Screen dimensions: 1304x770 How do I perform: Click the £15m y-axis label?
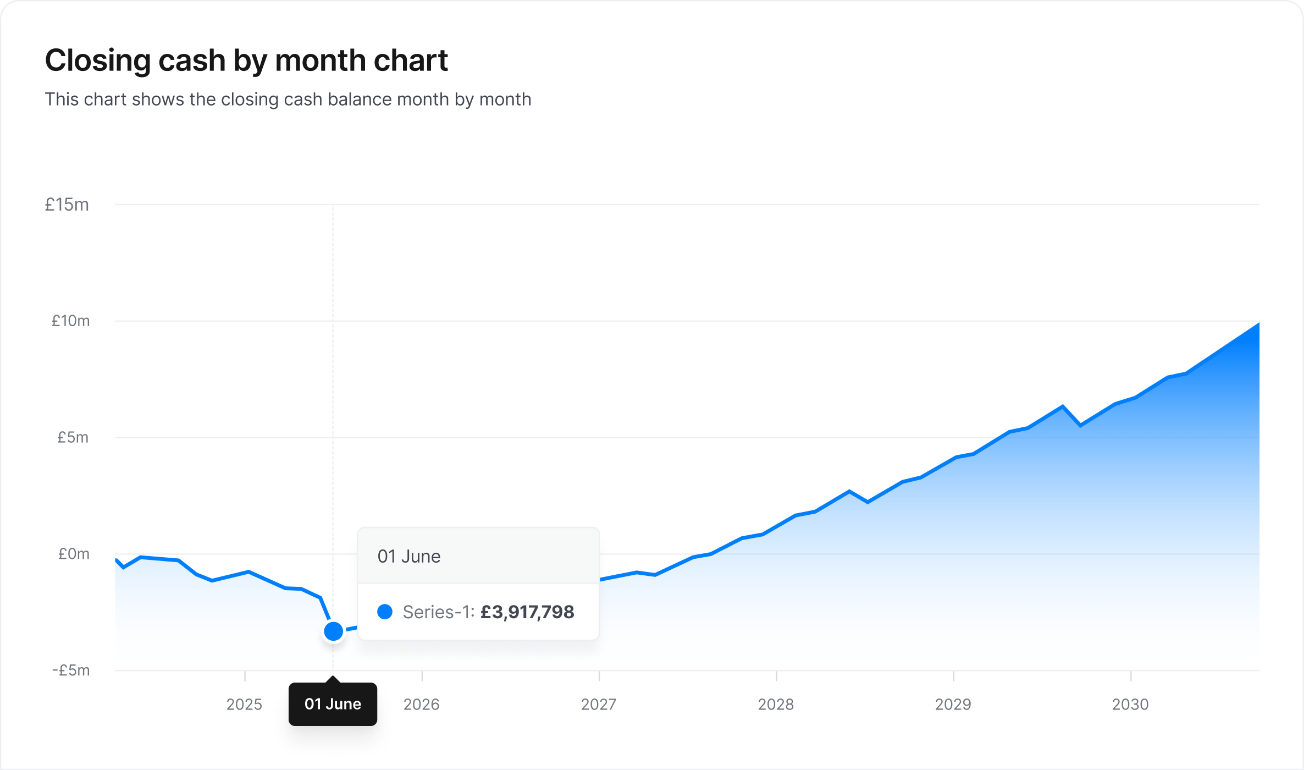[67, 205]
